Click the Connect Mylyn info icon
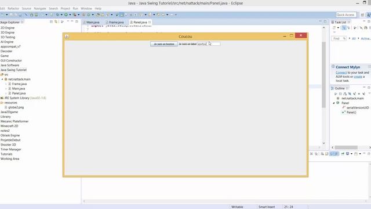Image resolution: width=371 pixels, height=209 pixels. [333, 67]
